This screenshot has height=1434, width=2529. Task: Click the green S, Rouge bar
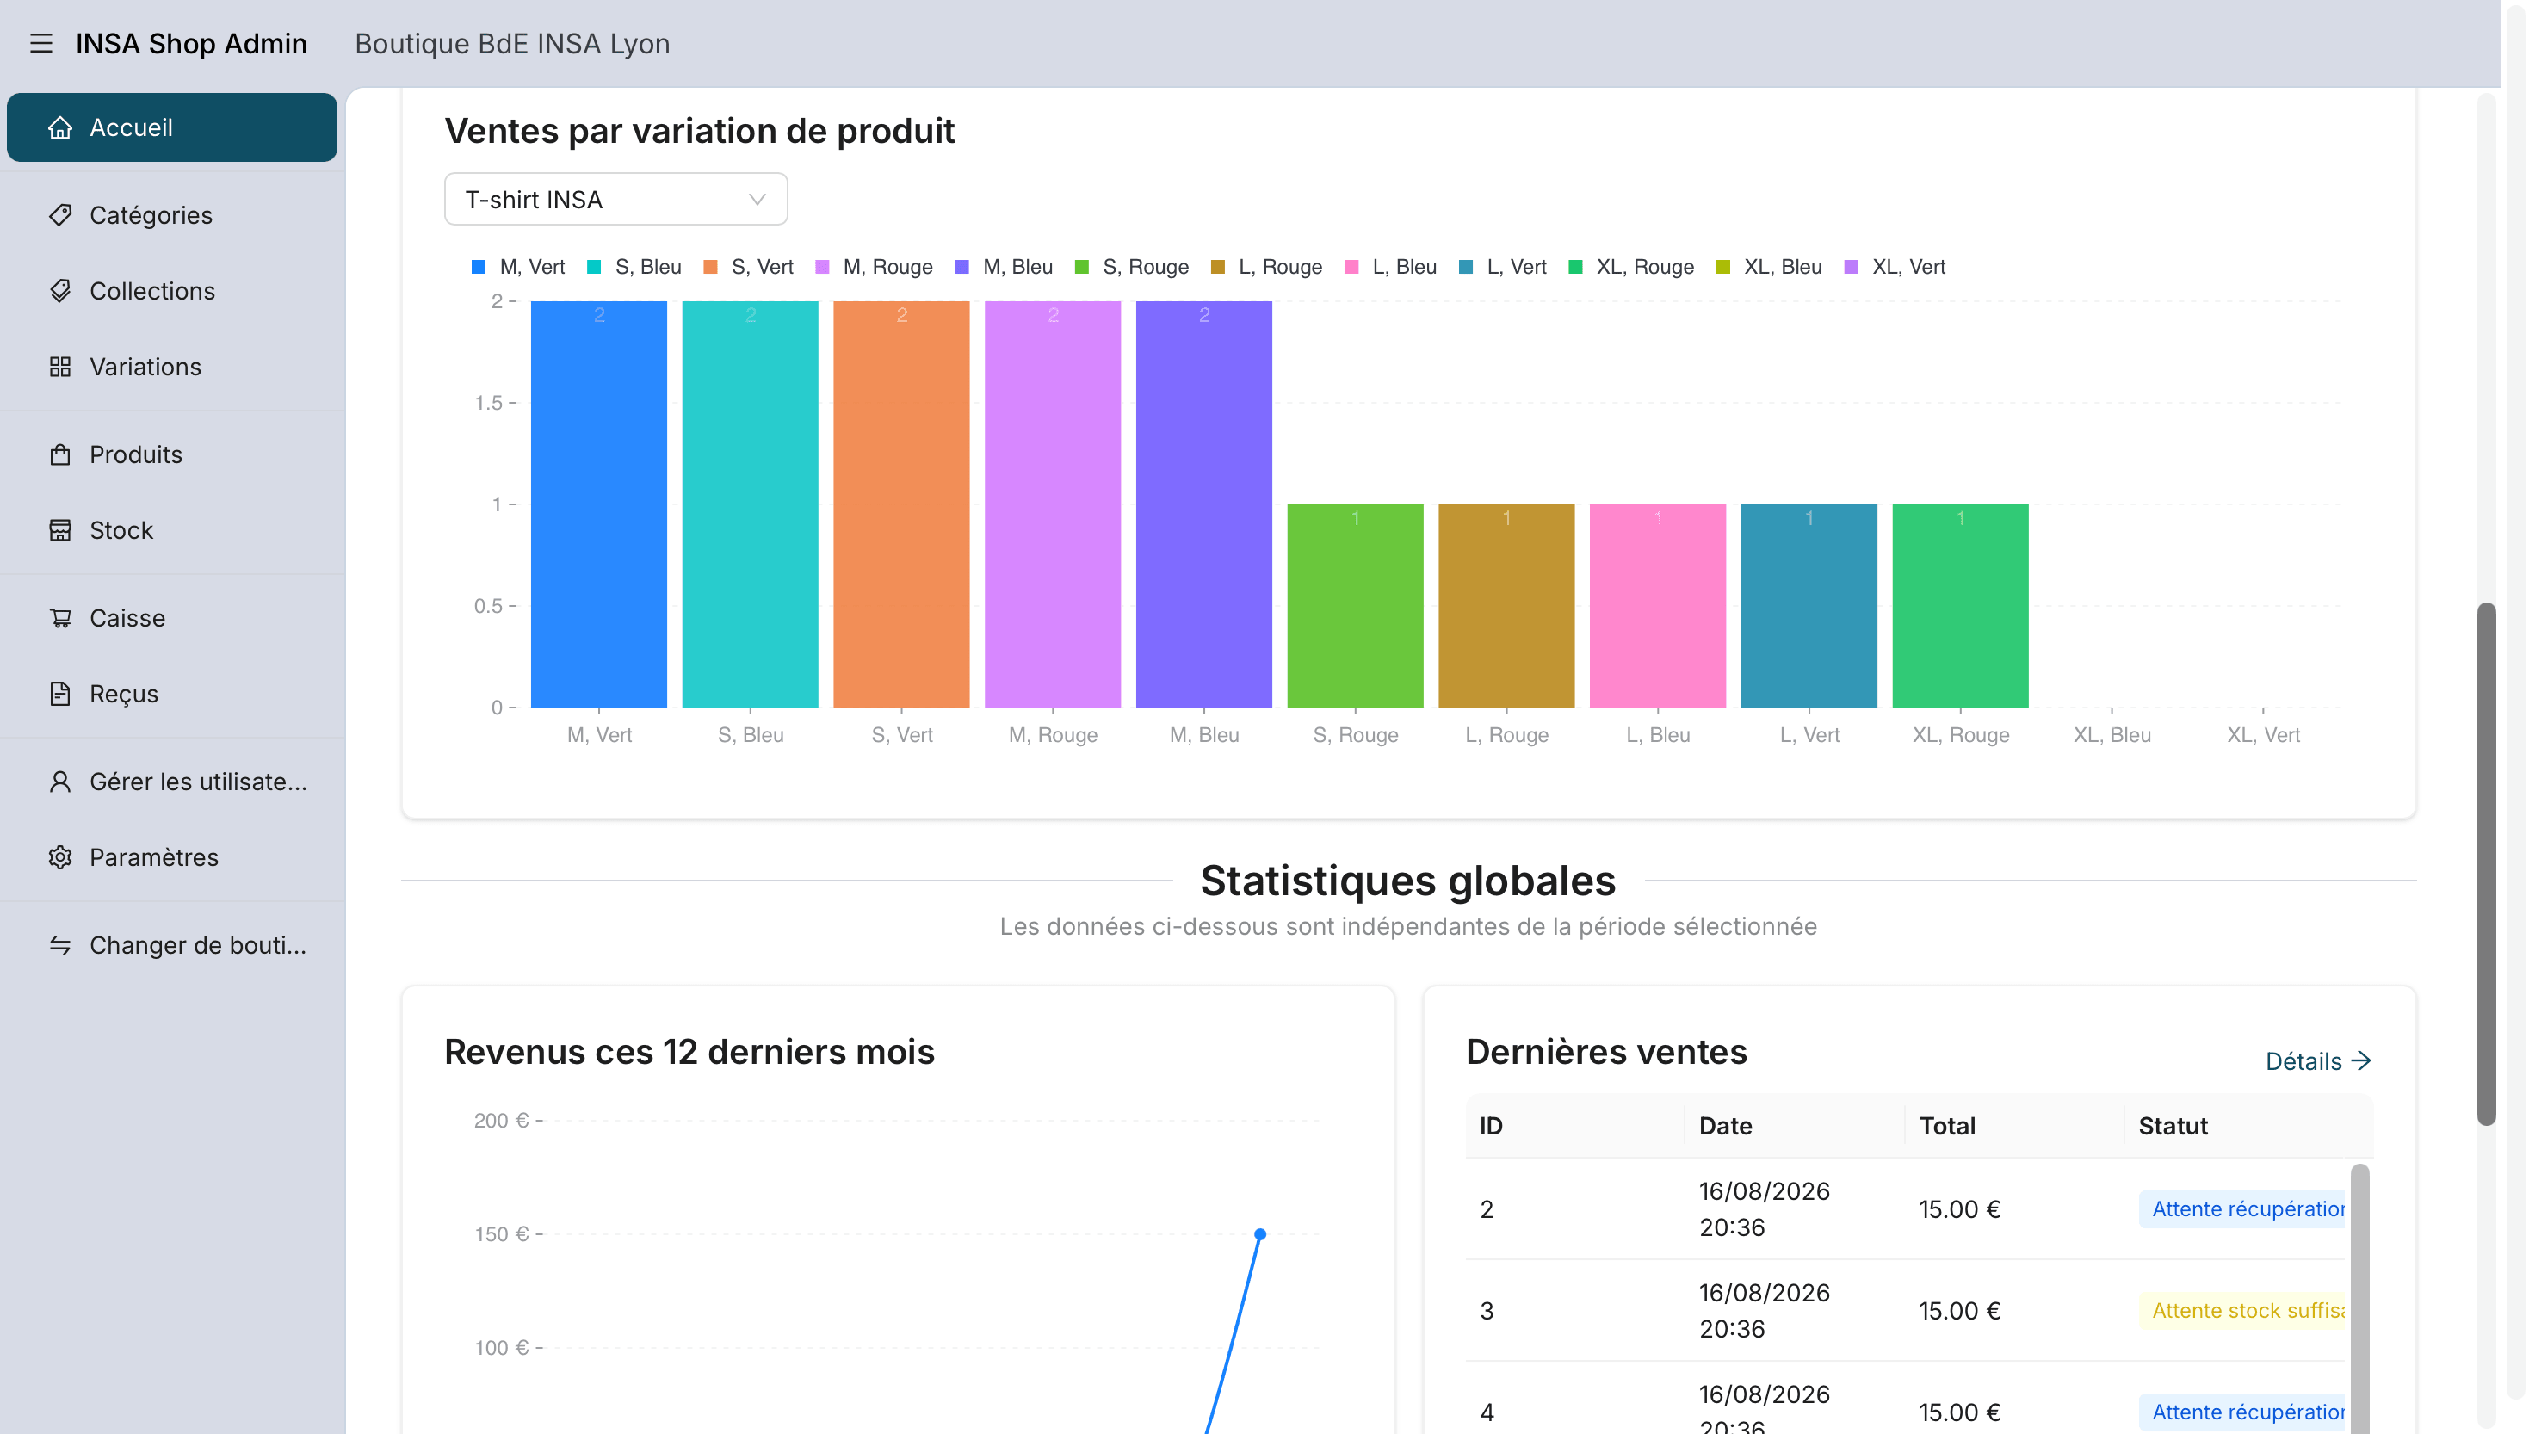point(1355,606)
